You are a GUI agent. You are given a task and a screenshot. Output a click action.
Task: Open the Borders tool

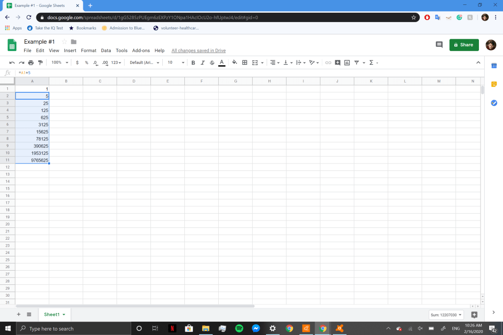(245, 63)
